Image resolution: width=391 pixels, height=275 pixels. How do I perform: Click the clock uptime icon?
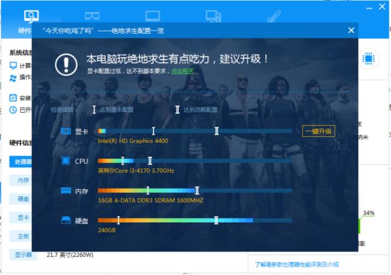point(13,110)
